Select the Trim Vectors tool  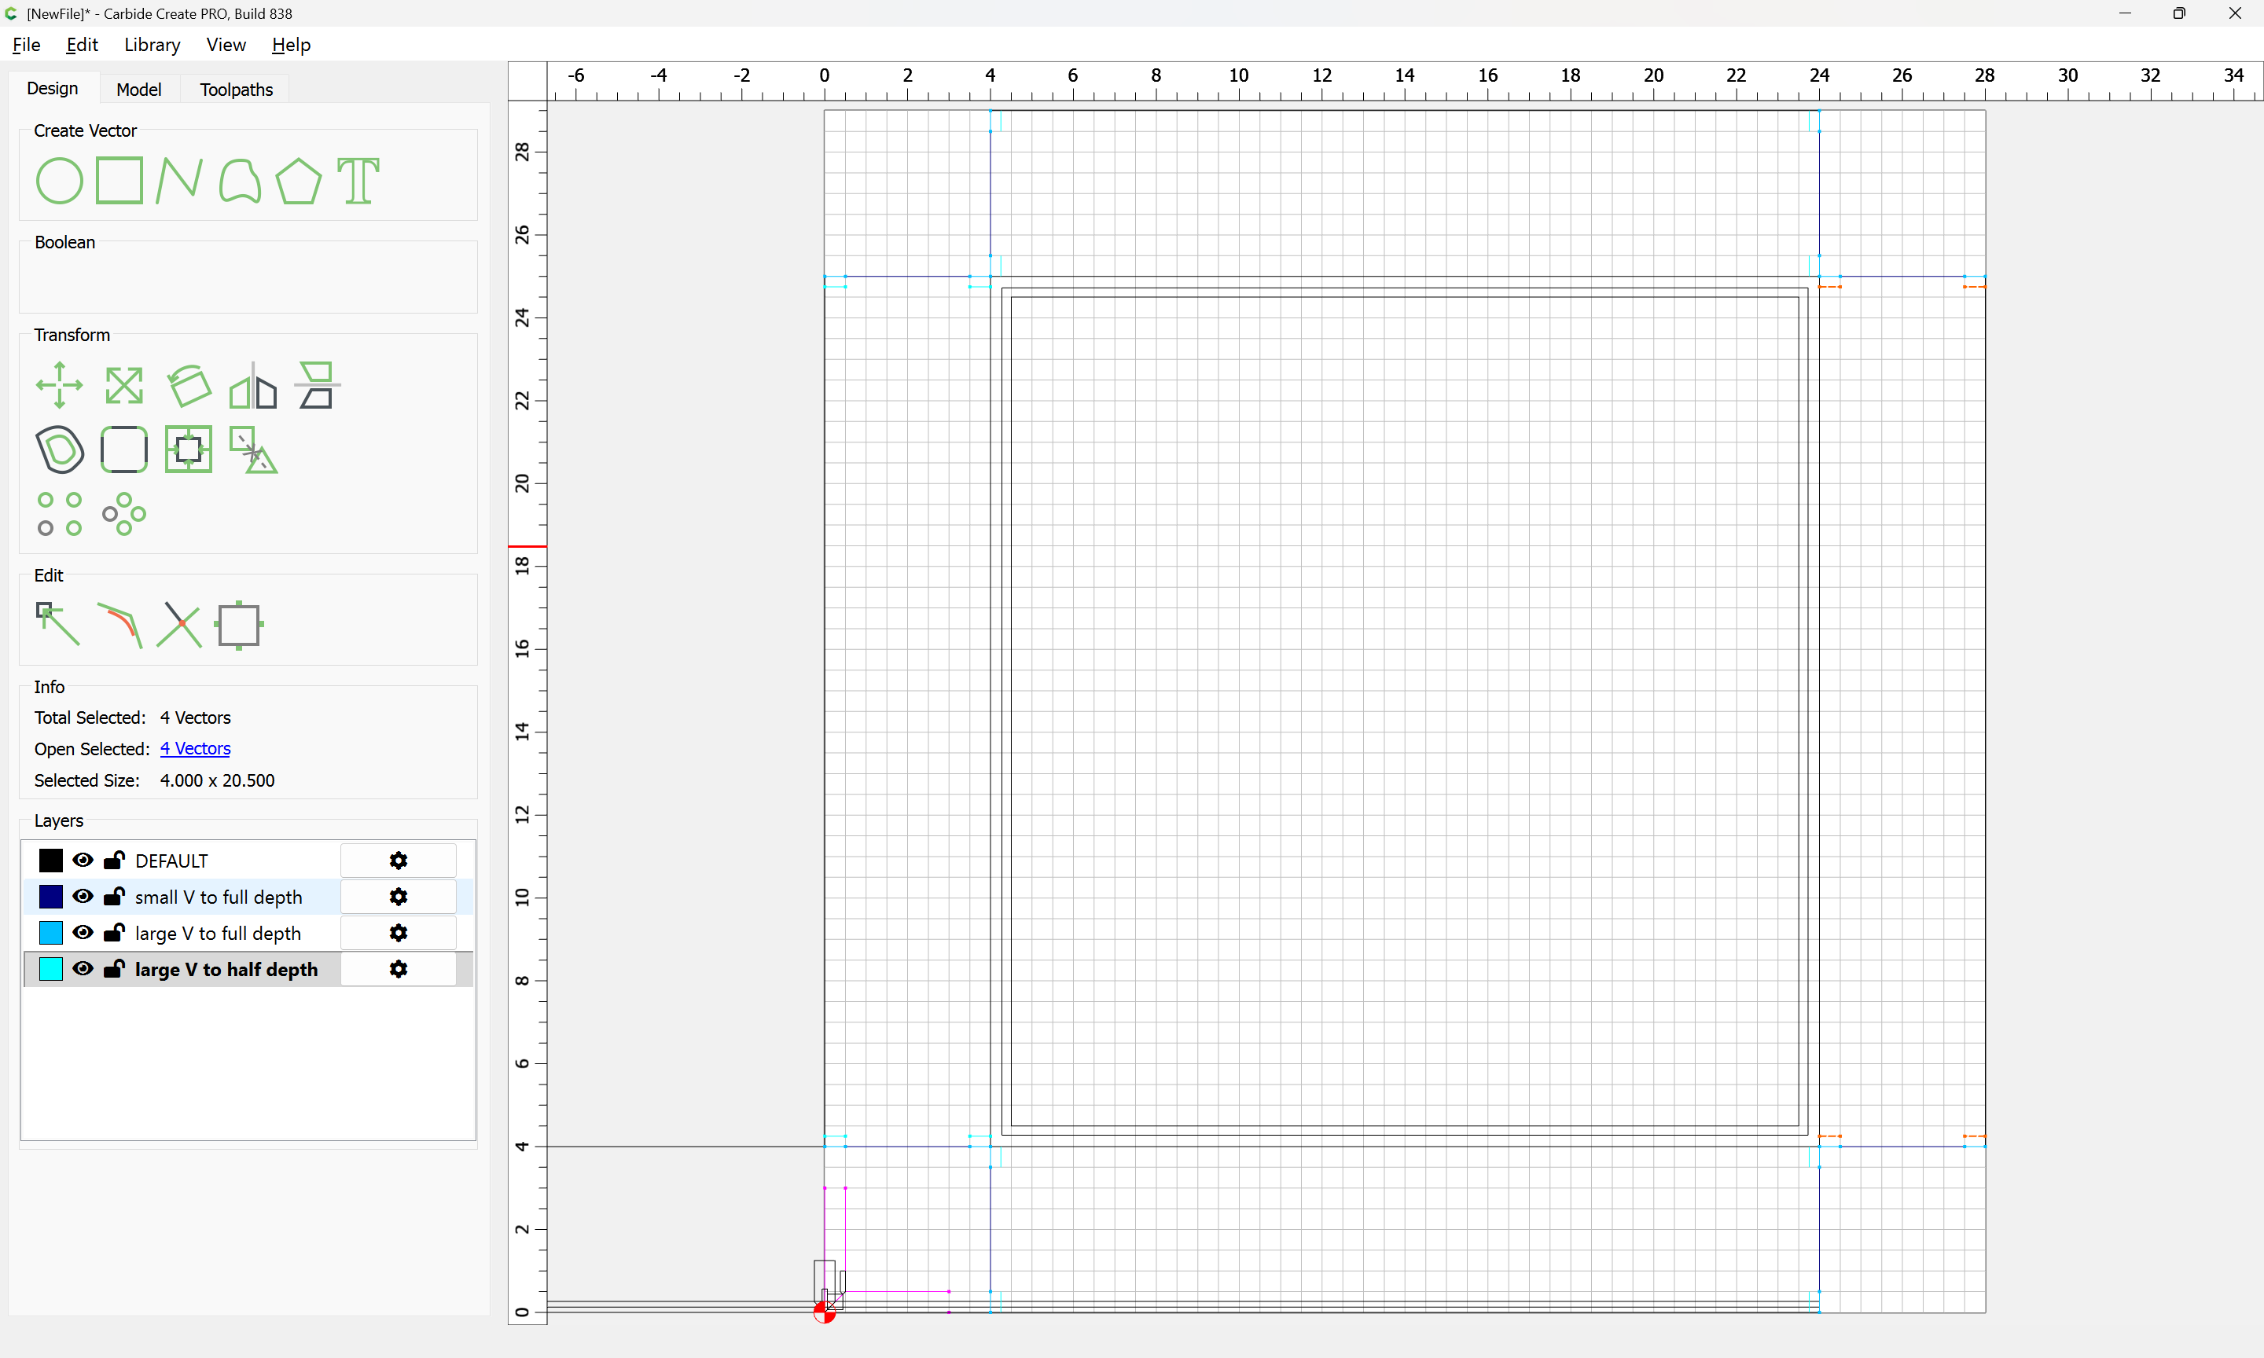178,625
